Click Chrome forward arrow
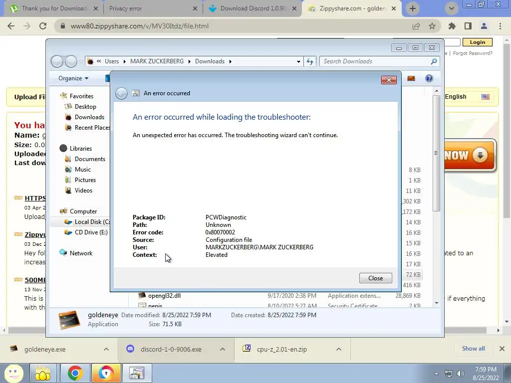Viewport: 511px width, 383px height. 27,26
